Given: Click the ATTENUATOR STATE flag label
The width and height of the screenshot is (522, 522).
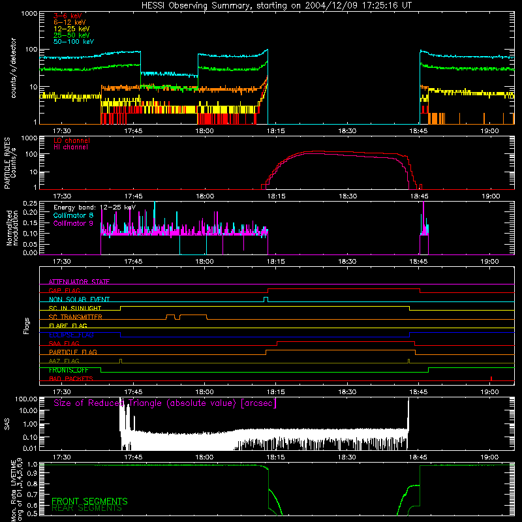Looking at the screenshot, I should click(79, 282).
